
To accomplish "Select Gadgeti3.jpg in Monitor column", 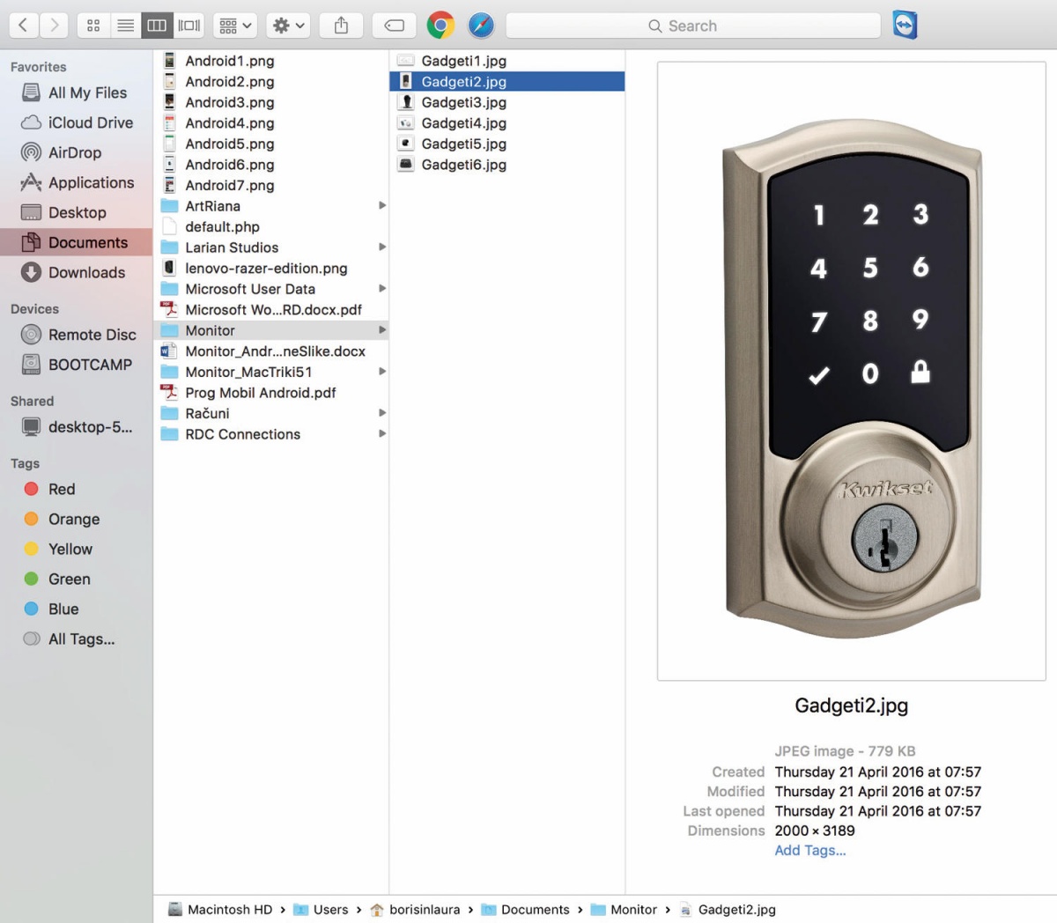I will (x=507, y=102).
